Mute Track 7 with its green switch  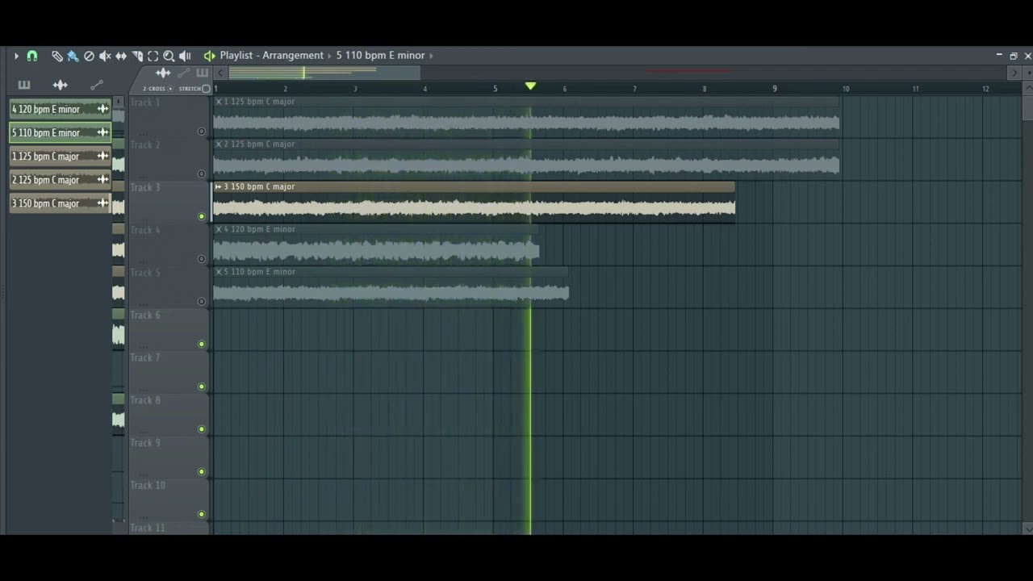pos(201,387)
